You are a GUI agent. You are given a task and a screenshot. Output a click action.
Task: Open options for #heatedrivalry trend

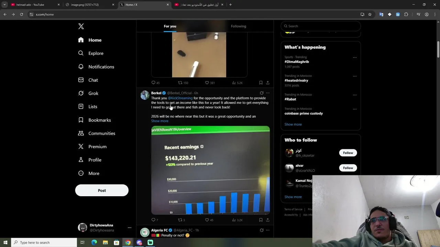pos(355,76)
